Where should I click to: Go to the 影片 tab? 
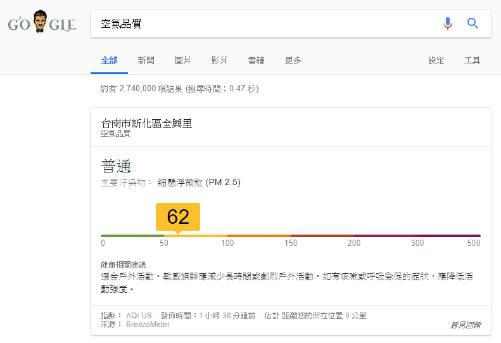click(219, 60)
